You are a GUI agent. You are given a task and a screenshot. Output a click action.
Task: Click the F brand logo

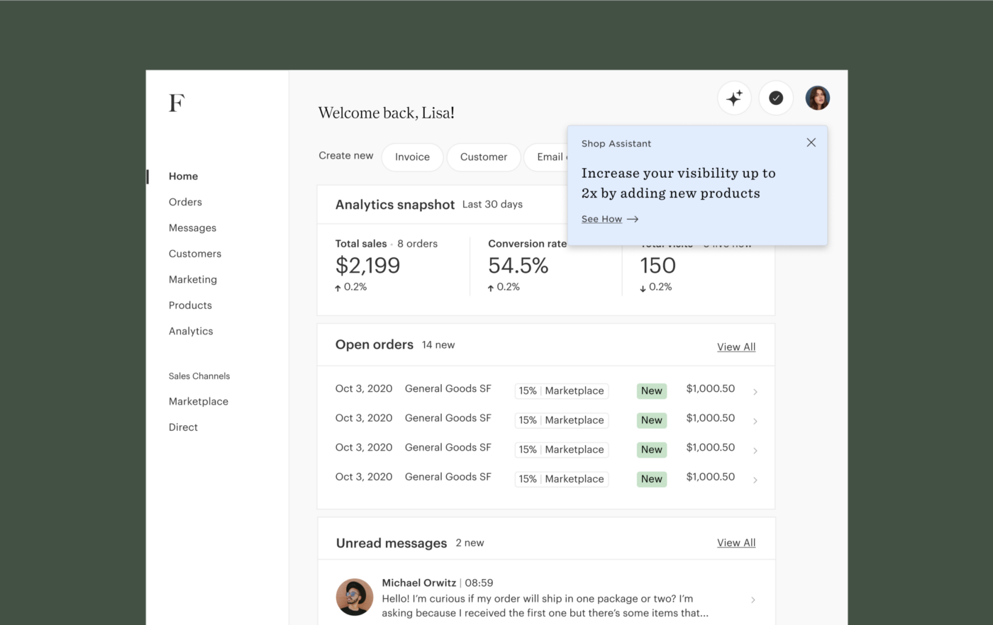pos(176,102)
